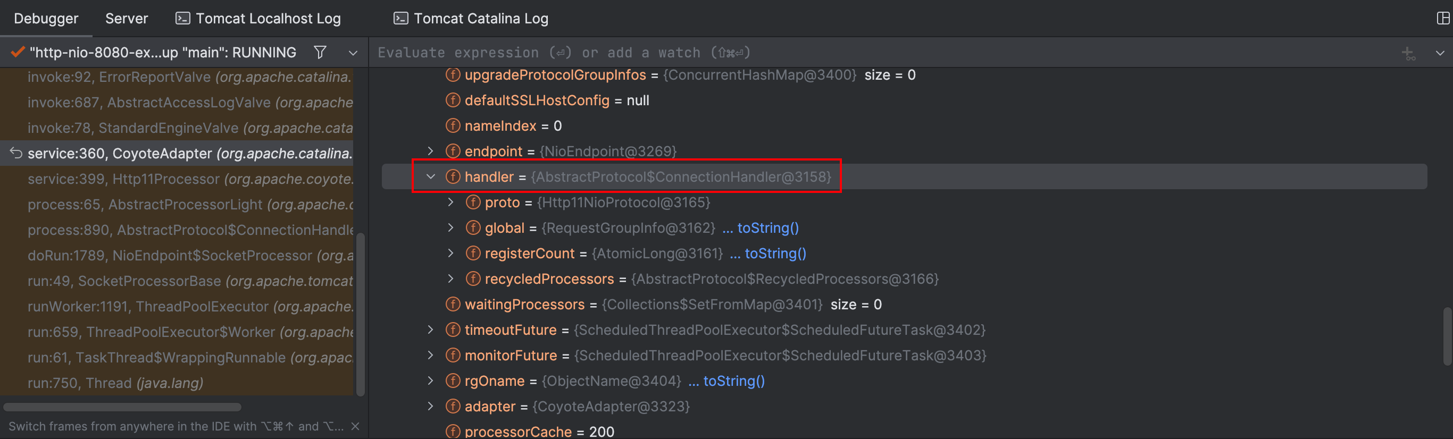The image size is (1453, 439).
Task: Click the field icon beside the endpoint variable
Action: [x=453, y=151]
